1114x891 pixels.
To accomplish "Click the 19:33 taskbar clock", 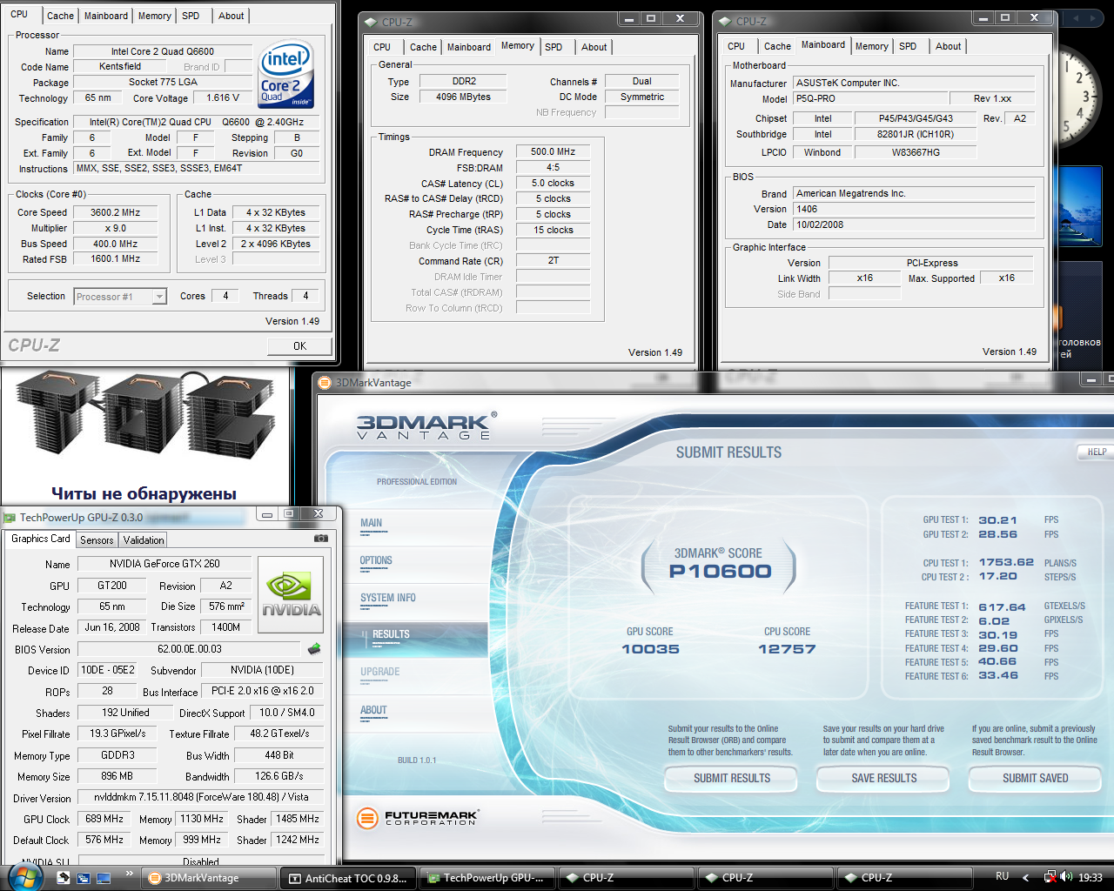I will [x=1091, y=877].
